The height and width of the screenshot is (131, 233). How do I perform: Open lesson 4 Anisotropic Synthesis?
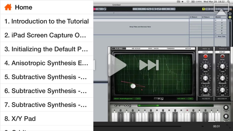tap(47, 63)
